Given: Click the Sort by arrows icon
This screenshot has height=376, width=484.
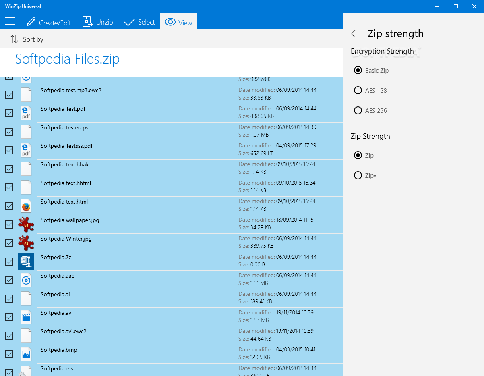Looking at the screenshot, I should [14, 39].
